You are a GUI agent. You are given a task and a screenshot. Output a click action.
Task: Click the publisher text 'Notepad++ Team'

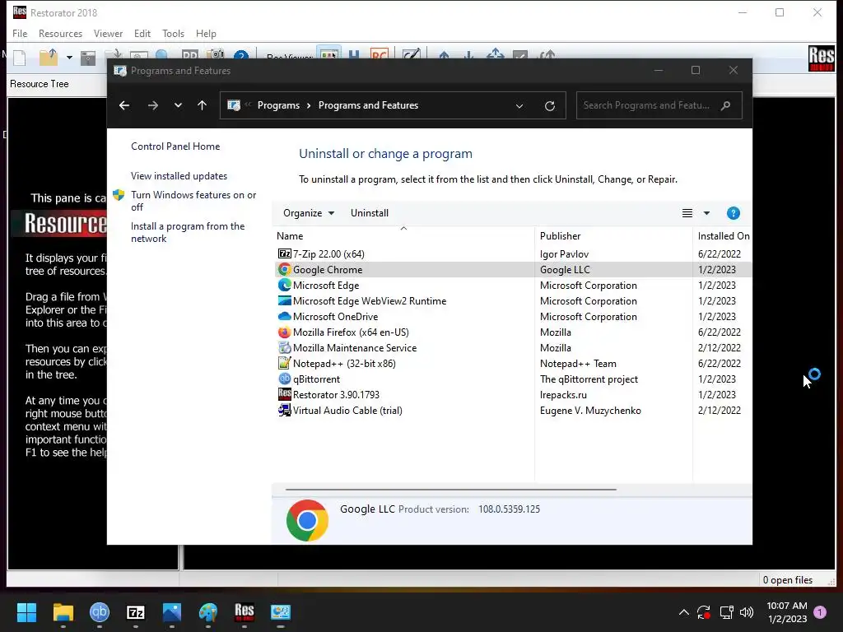point(578,363)
